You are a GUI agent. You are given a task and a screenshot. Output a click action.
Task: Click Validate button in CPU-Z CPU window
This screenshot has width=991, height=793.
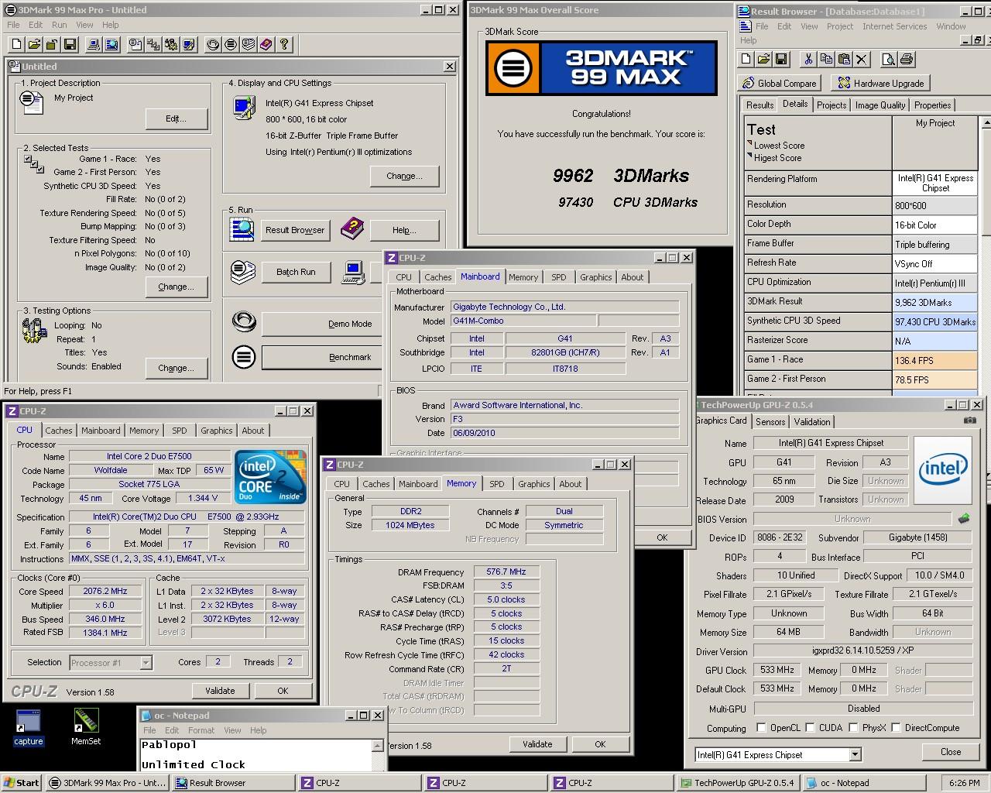(x=220, y=691)
